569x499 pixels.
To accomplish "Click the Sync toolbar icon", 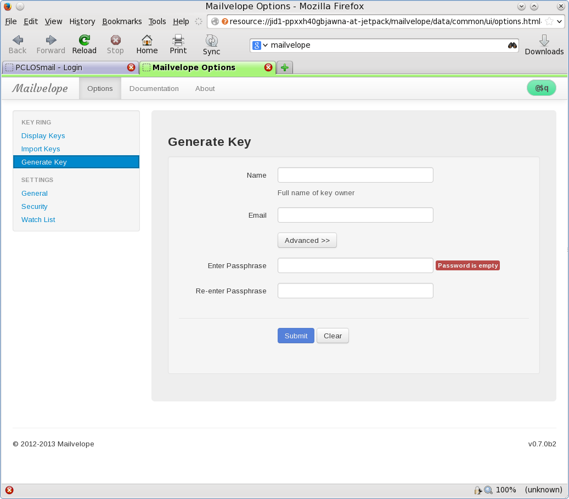I will 211,41.
